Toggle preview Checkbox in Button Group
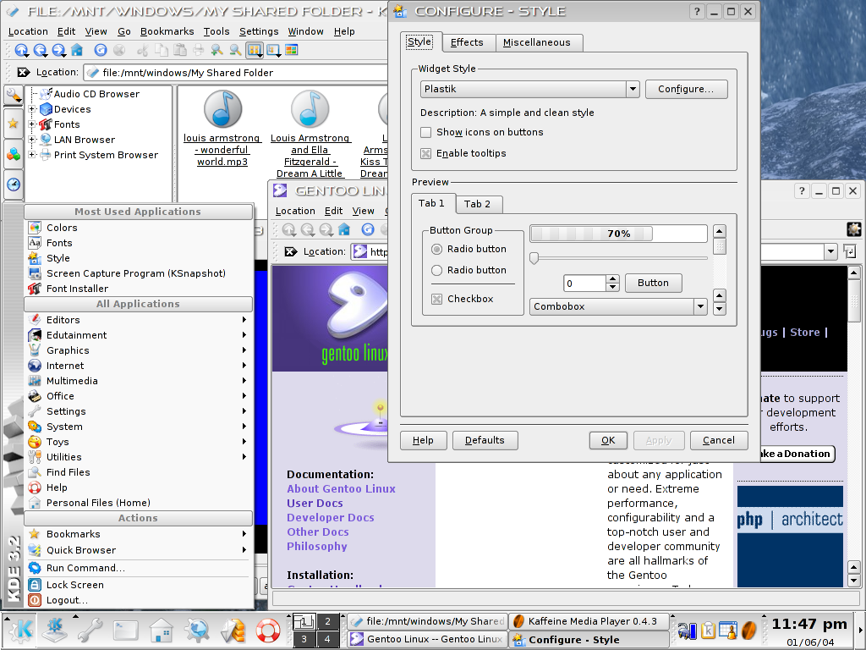Image resolution: width=866 pixels, height=650 pixels. [437, 299]
